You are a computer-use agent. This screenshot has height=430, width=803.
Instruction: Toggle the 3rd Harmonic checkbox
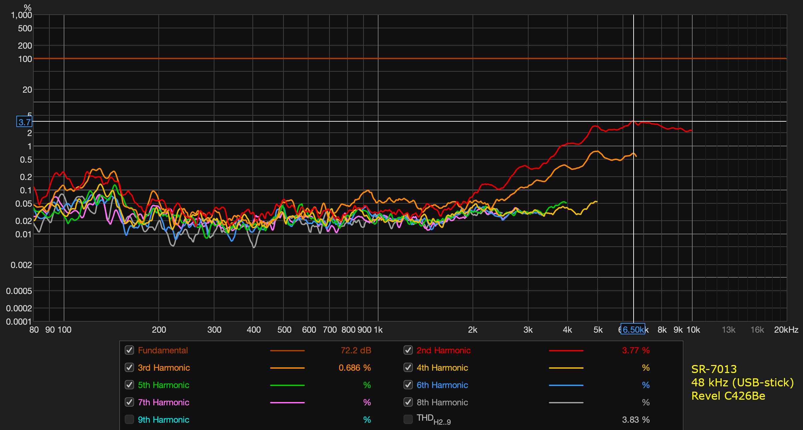click(129, 367)
